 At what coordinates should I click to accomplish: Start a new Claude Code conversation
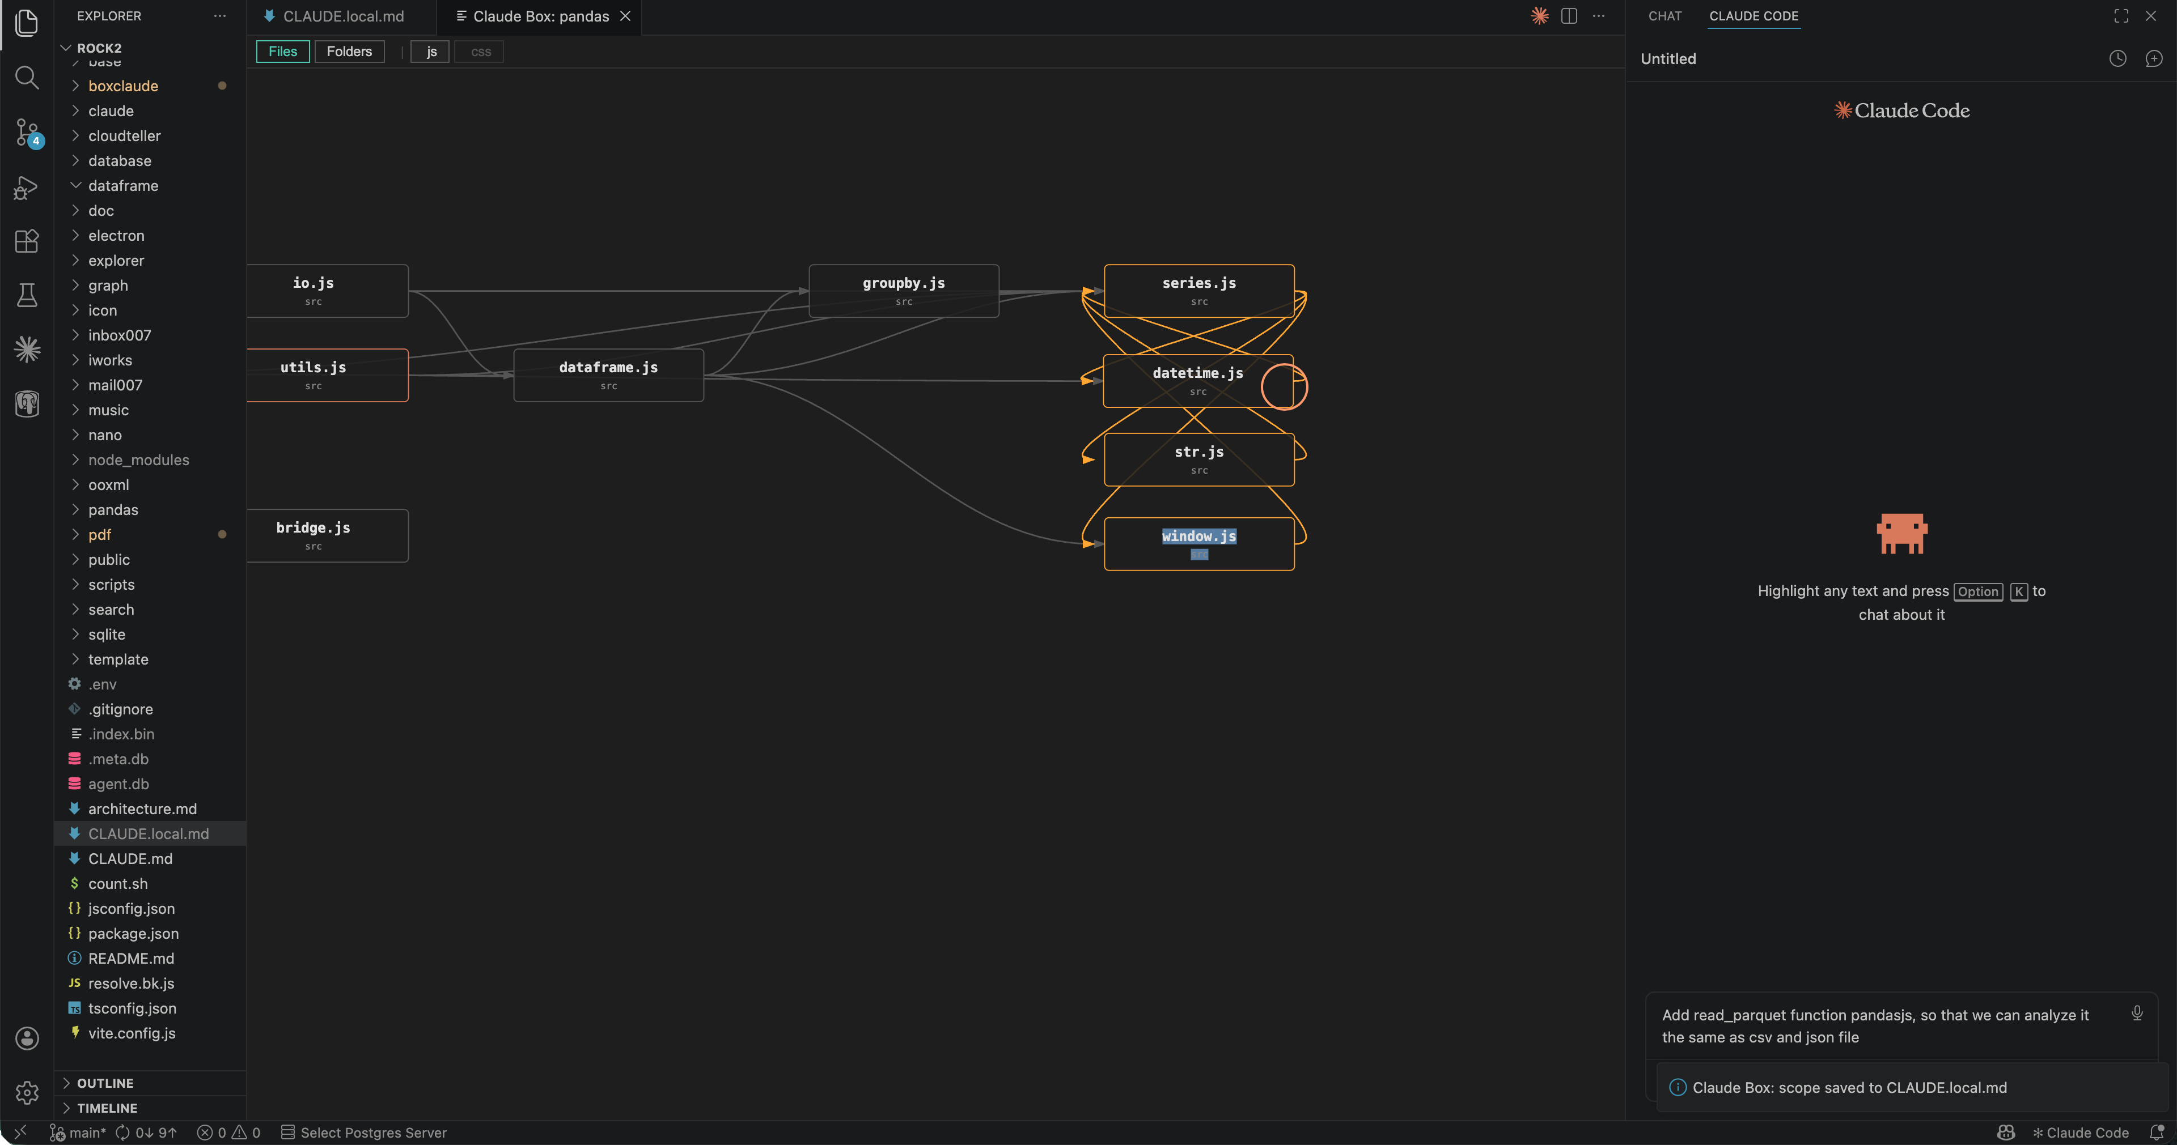[x=2153, y=58]
